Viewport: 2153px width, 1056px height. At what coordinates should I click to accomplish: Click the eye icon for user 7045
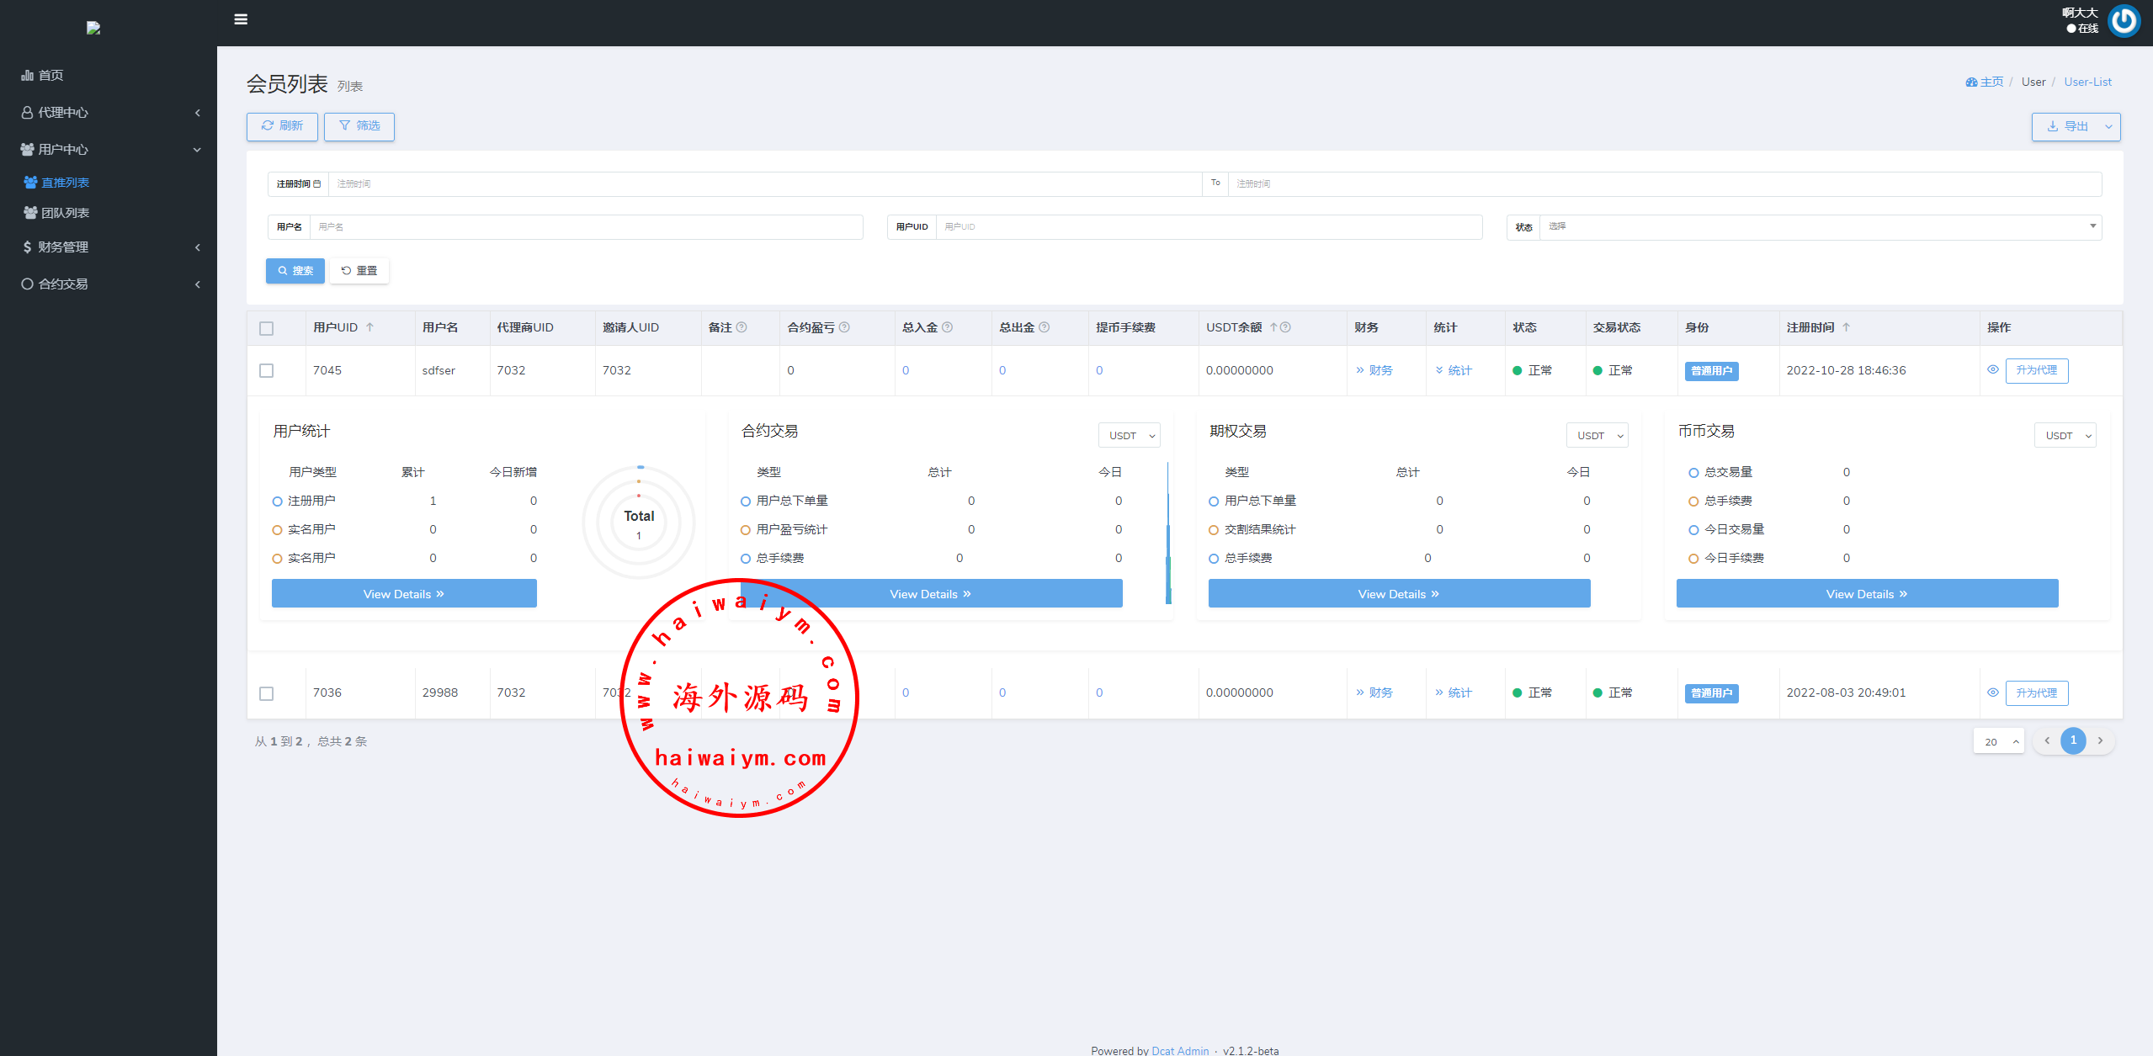pyautogui.click(x=1992, y=369)
